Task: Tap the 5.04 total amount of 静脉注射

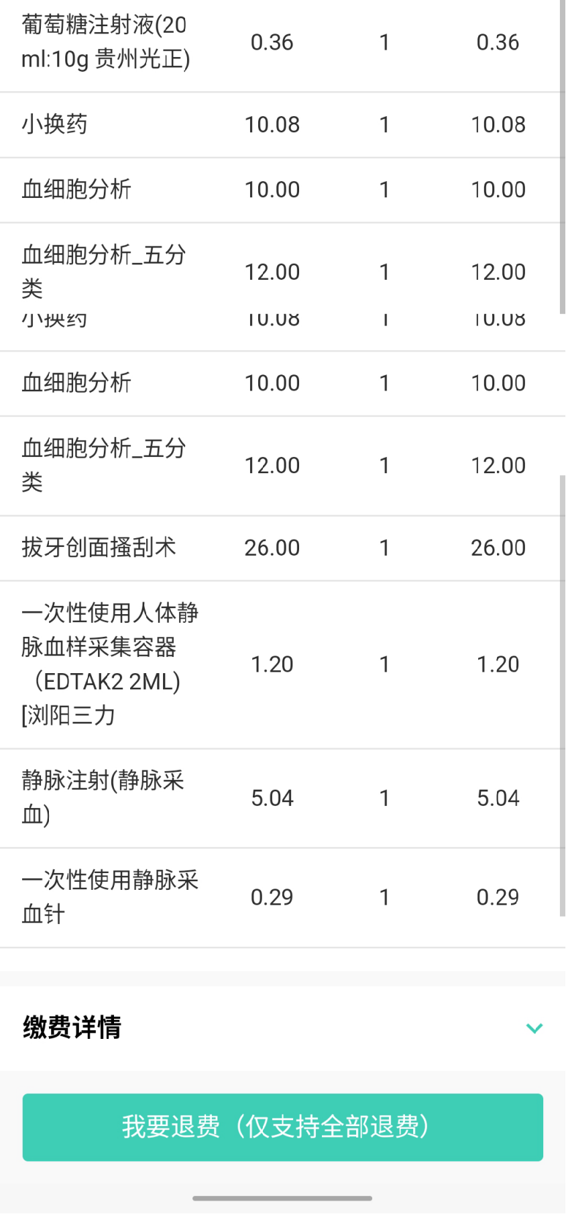Action: [498, 798]
